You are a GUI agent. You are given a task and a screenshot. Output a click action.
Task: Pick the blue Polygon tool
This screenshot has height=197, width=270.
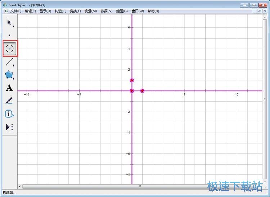pos(9,75)
